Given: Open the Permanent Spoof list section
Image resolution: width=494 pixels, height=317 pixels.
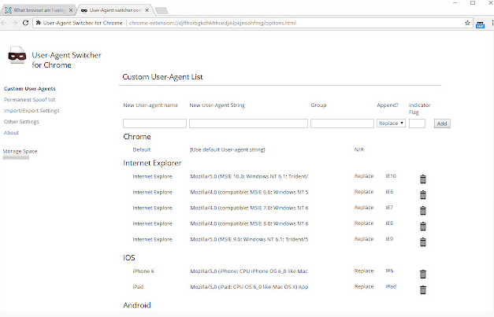Looking at the screenshot, I should (29, 100).
